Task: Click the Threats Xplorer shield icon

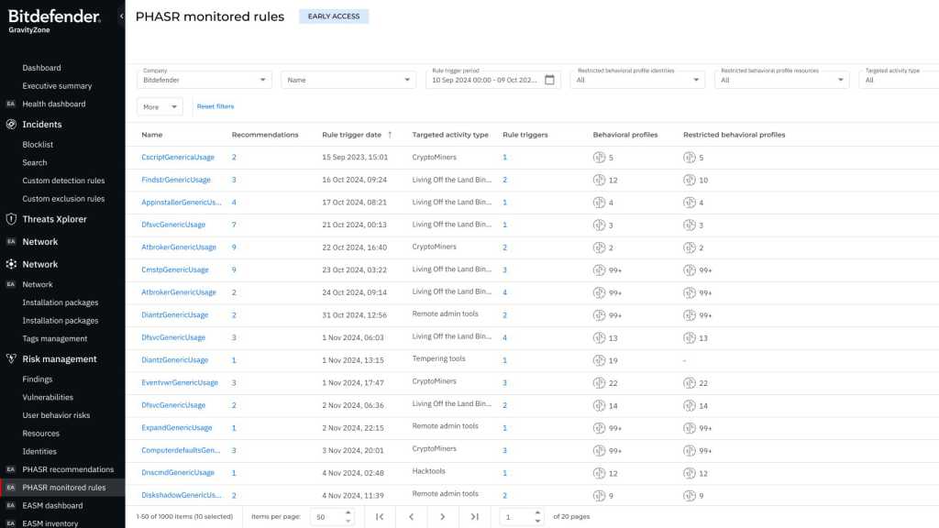Action: (x=11, y=219)
